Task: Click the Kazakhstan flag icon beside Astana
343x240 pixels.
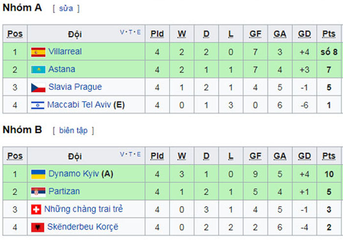Action: [x=38, y=69]
